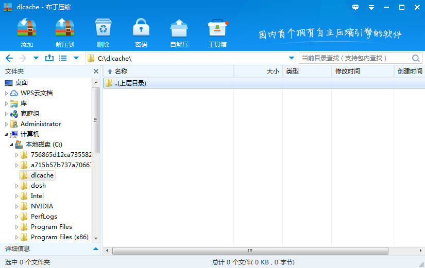425x268 pixels.
Task: Select 家庭组 in the folder tree
Action: point(30,114)
